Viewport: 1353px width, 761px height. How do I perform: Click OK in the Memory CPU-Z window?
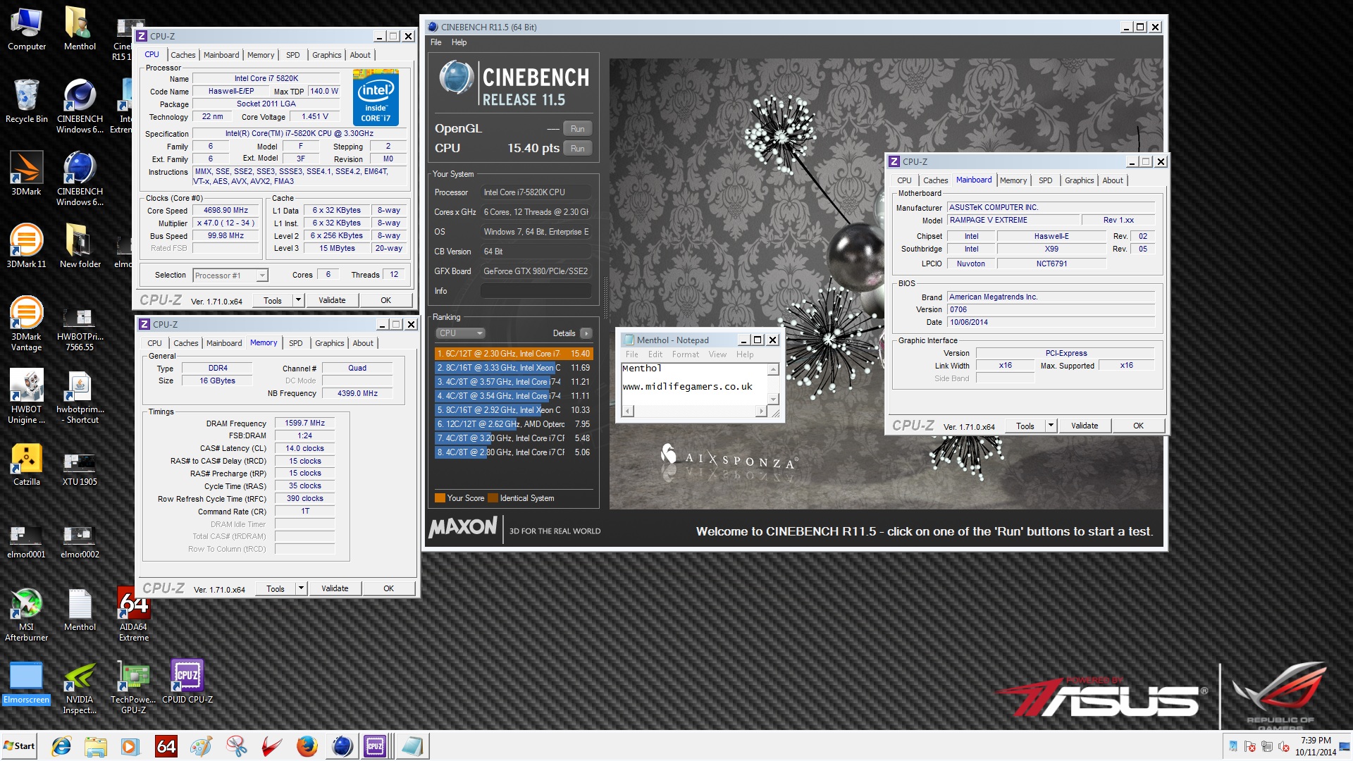coord(388,588)
